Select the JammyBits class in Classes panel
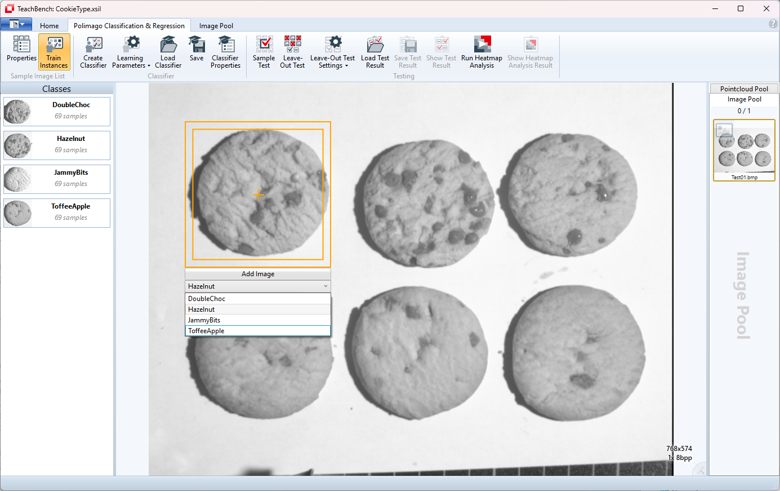This screenshot has height=491, width=780. [57, 179]
